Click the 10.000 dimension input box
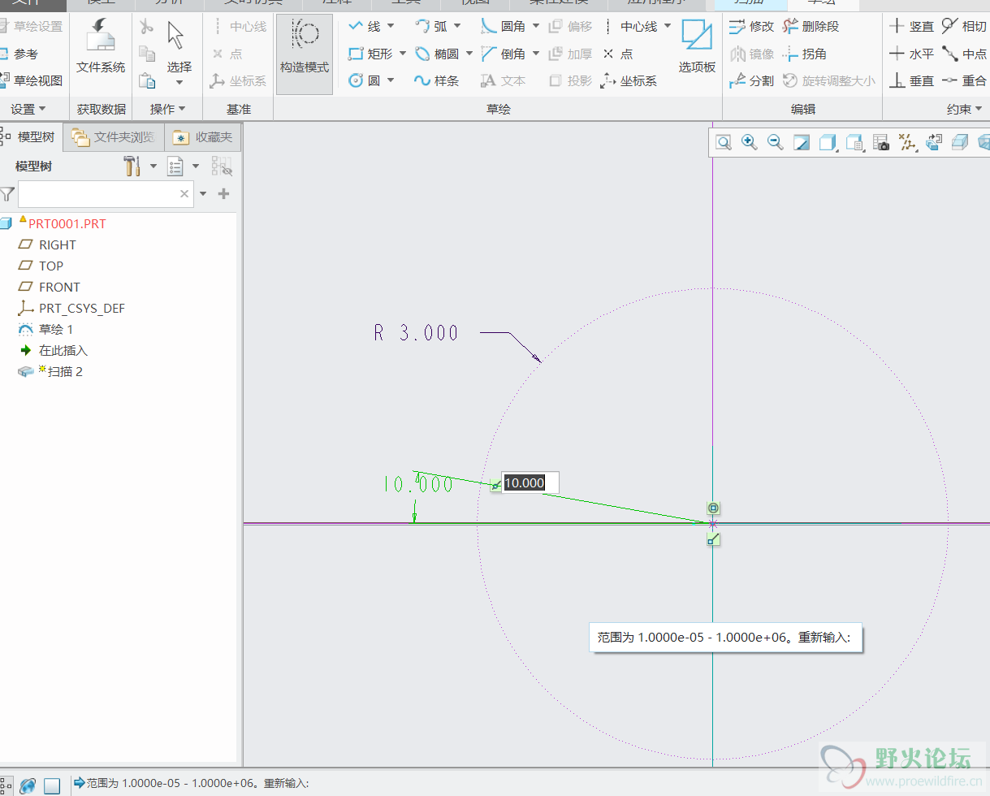Viewport: 990px width, 796px height. coord(530,482)
